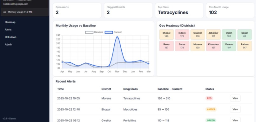Click the notebooklm.google.com address text
Image resolution: width=256 pixels, height=122 pixels.
(x=16, y=4)
